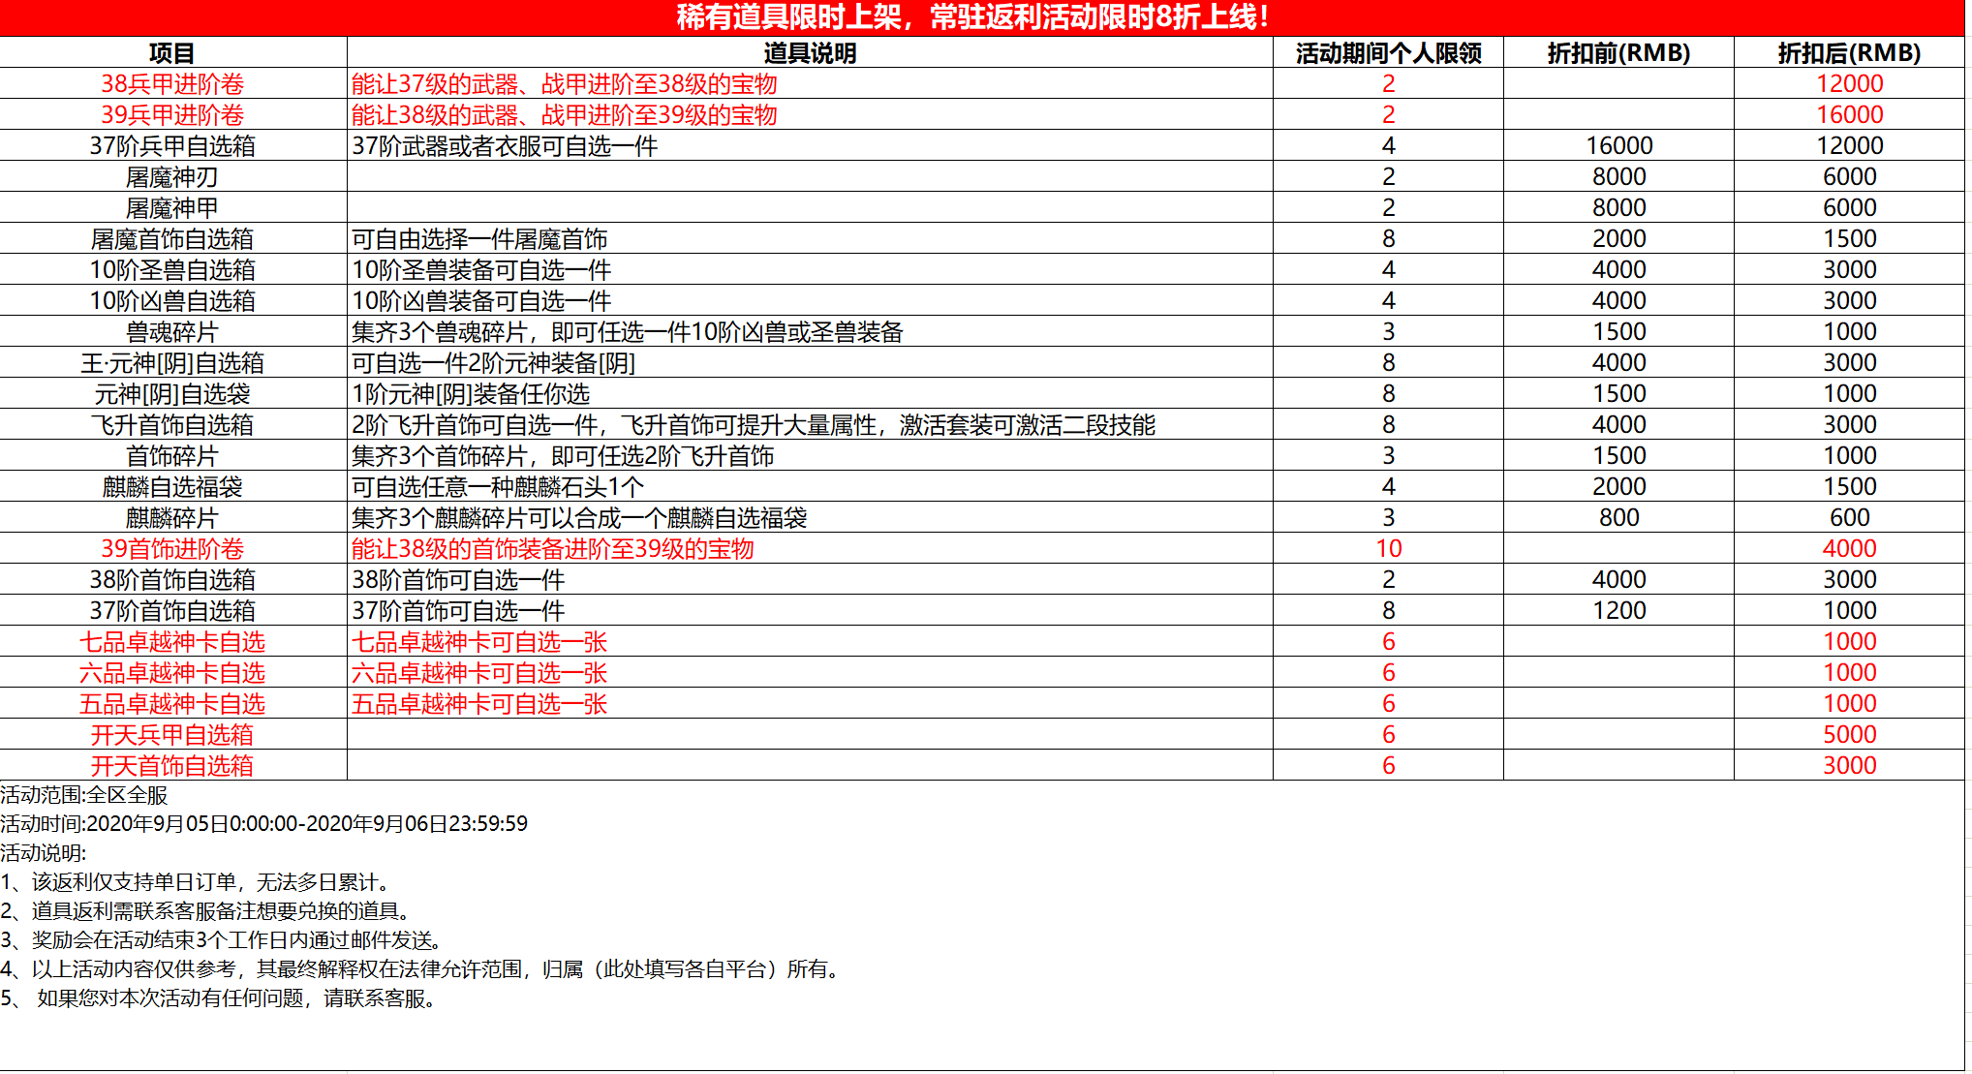
Task: Click the 活动时间 date range line
Action: 263,824
